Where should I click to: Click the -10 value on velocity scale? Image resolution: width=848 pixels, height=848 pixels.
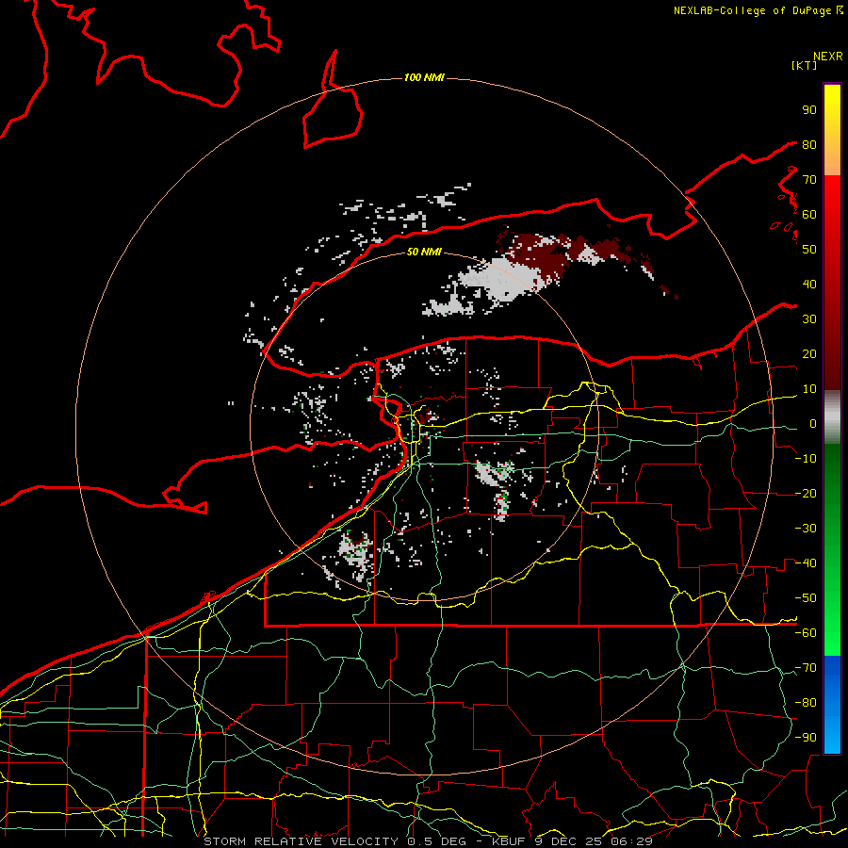point(806,459)
